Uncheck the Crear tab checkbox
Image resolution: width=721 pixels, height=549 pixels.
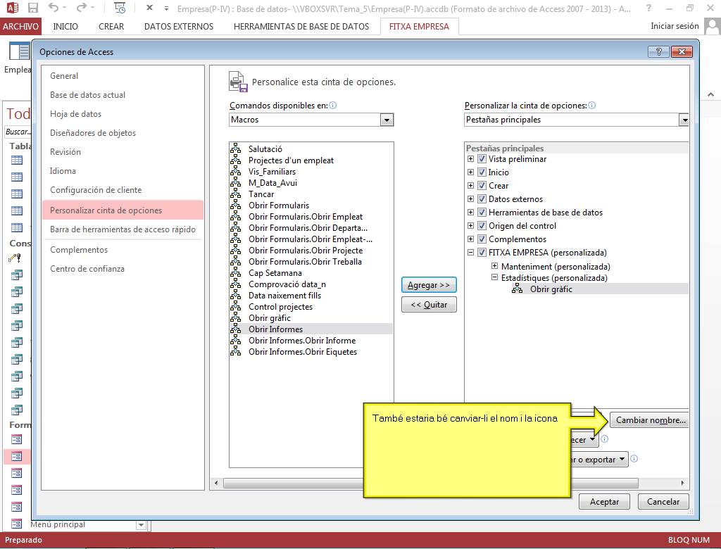coord(482,186)
